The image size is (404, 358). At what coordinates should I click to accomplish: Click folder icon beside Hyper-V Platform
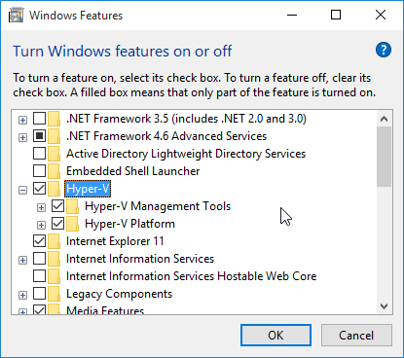point(72,224)
